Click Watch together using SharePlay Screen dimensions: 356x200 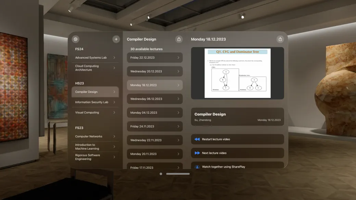[238, 167]
